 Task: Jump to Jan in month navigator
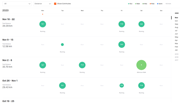click(x=176, y=50)
